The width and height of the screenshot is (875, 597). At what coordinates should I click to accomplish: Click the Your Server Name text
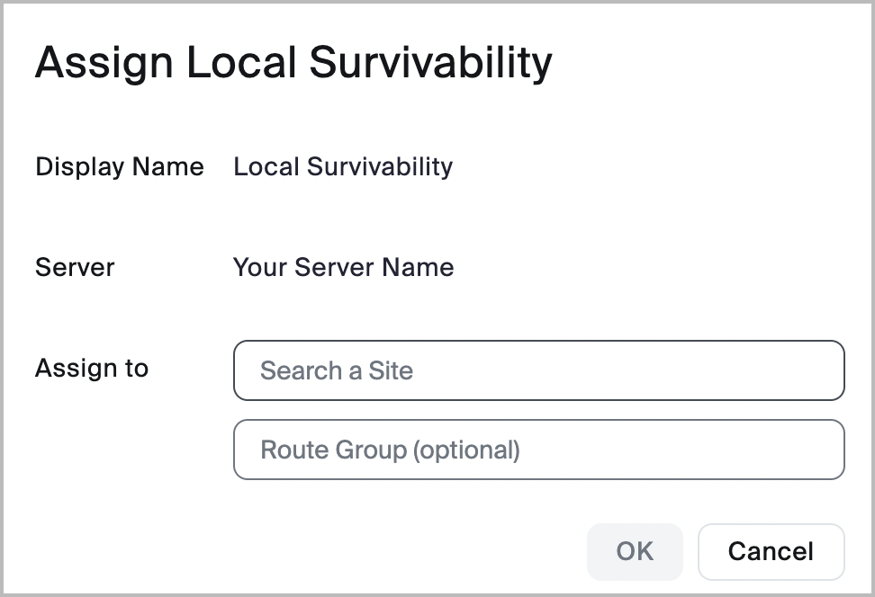pos(343,267)
